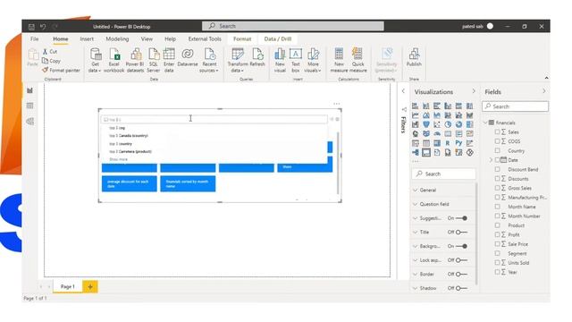Add a new report page
This screenshot has height=322, width=572.
click(x=90, y=286)
